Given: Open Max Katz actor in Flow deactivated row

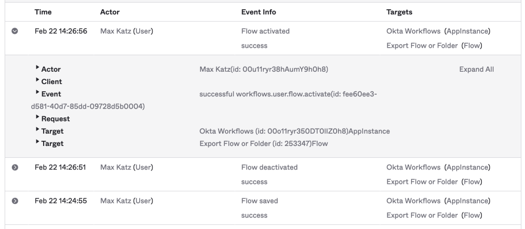Looking at the screenshot, I should 115,168.
